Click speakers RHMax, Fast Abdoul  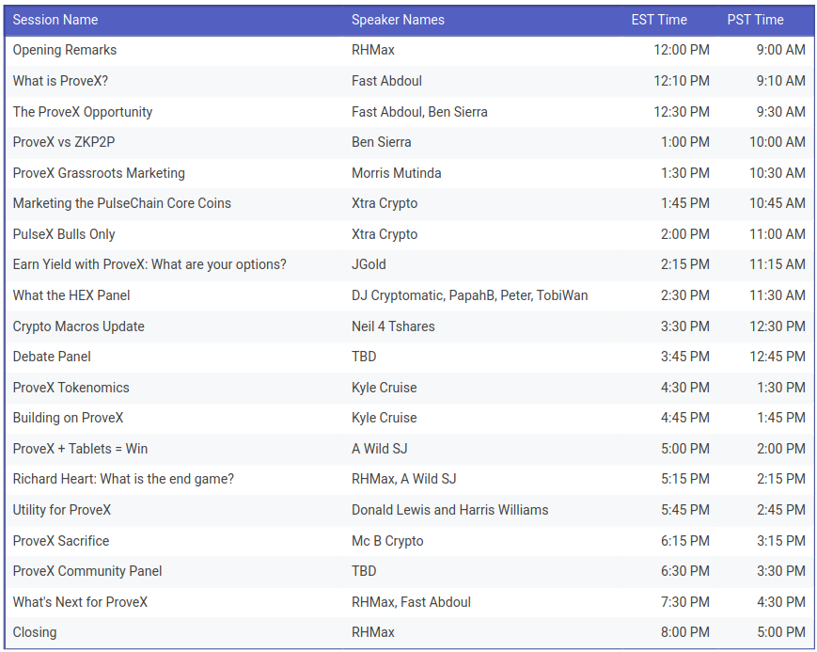(x=411, y=602)
